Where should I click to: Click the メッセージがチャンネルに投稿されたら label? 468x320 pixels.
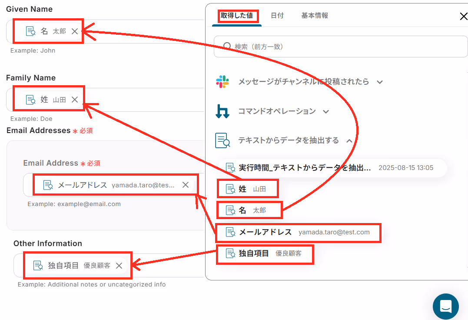(x=304, y=82)
